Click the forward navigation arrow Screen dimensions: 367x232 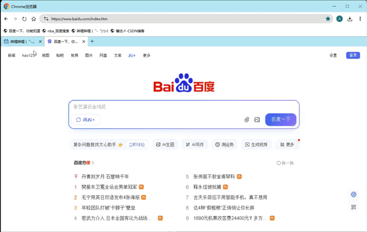coord(15,19)
